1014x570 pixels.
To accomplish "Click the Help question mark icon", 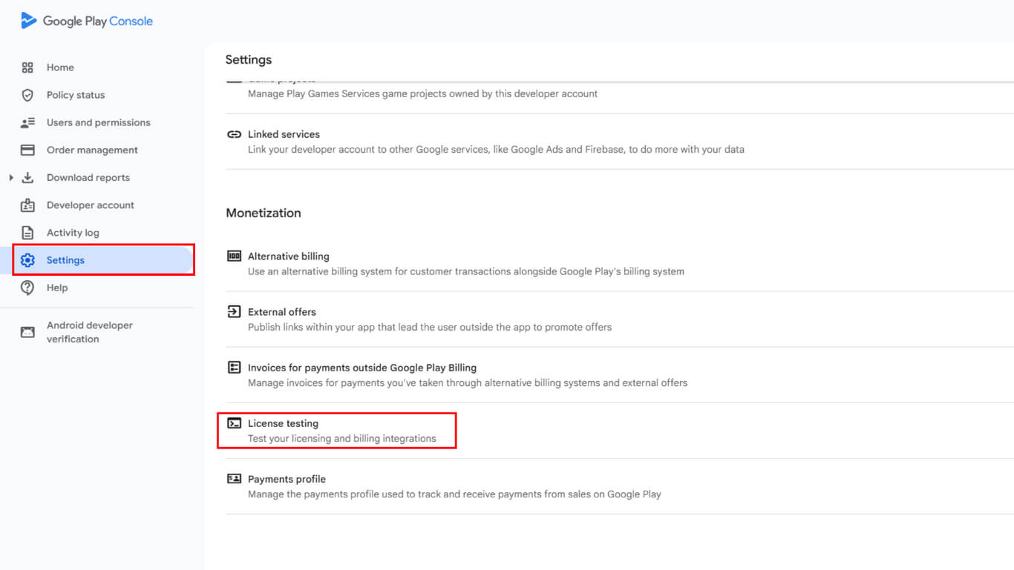I will point(27,288).
